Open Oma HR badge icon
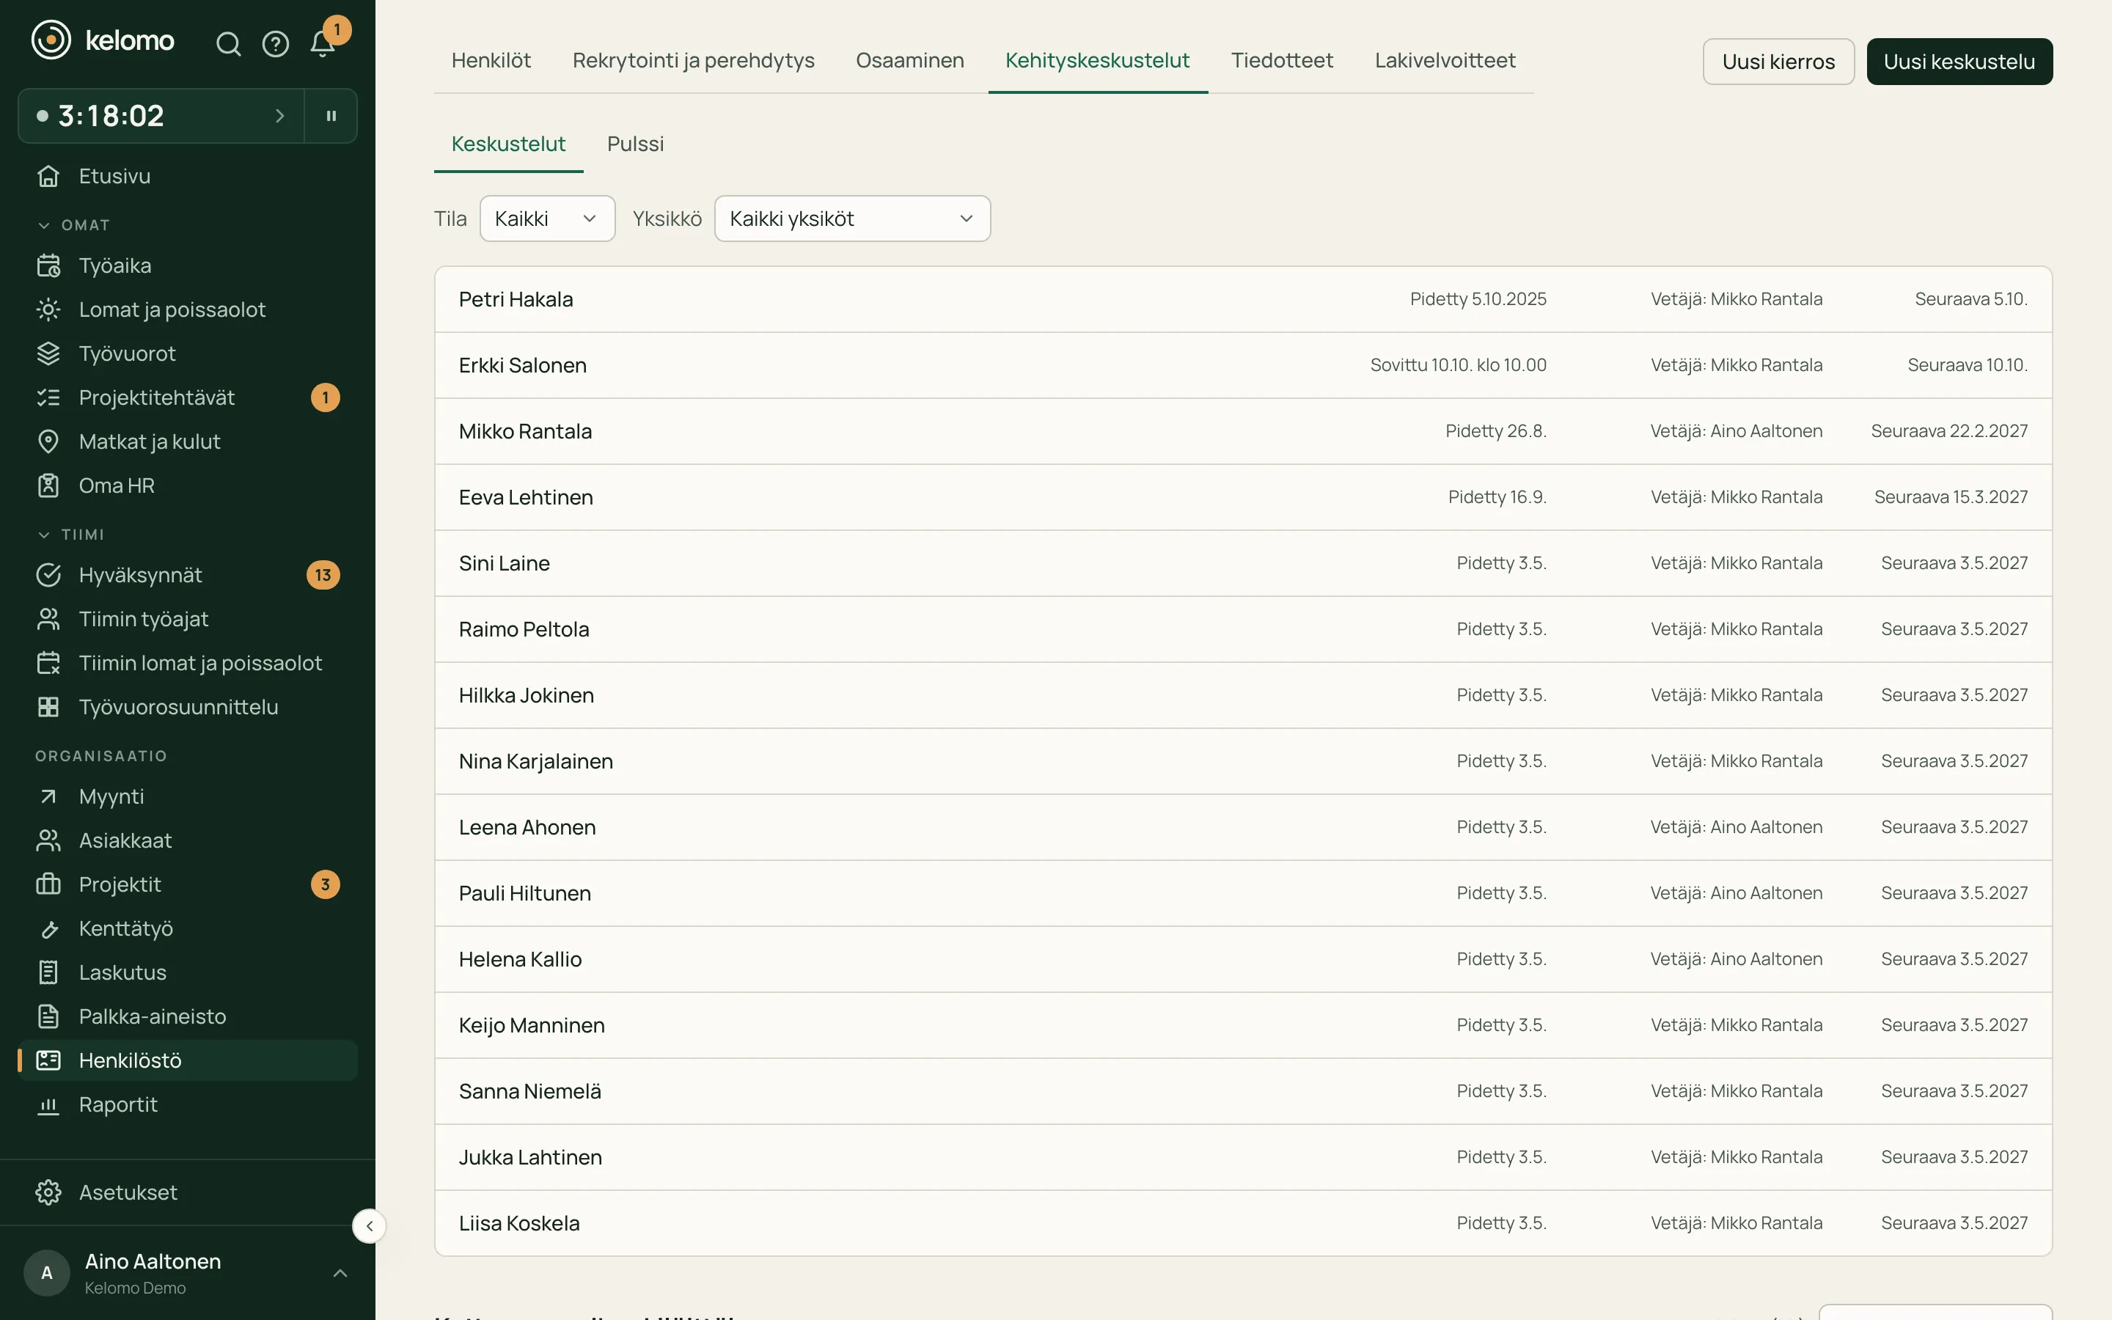2112x1320 pixels. 49,485
